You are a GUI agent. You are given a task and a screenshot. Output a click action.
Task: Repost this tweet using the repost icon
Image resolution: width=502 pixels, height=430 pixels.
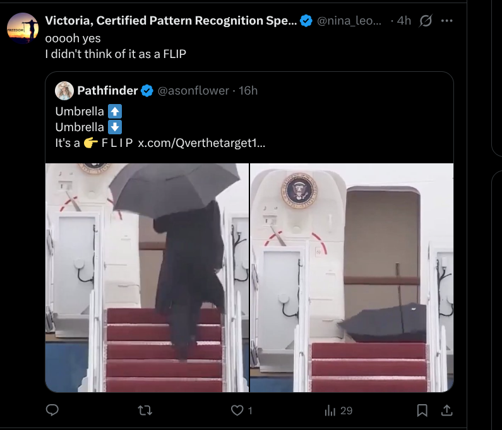point(145,410)
